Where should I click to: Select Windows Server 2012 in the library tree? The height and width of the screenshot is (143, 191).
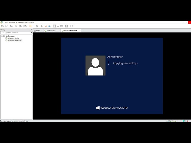tap(15, 41)
